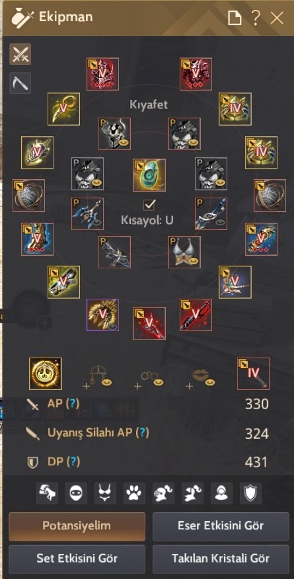Toggle the Kıyafet outfit visibility checkbox
Screen dimensions: 294x579
[x=149, y=204]
